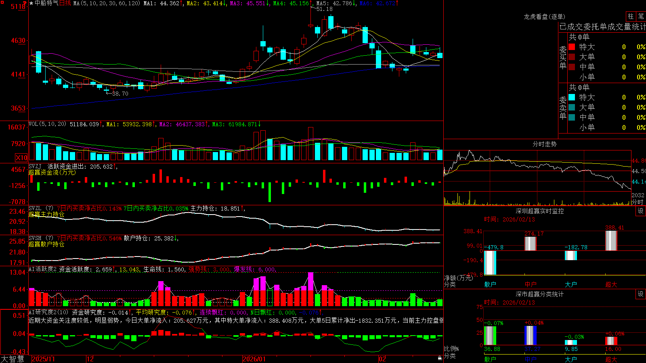This screenshot has width=646, height=363.
Task: Click the -182.78 大户 bar in 实时监控
Action: tap(571, 255)
